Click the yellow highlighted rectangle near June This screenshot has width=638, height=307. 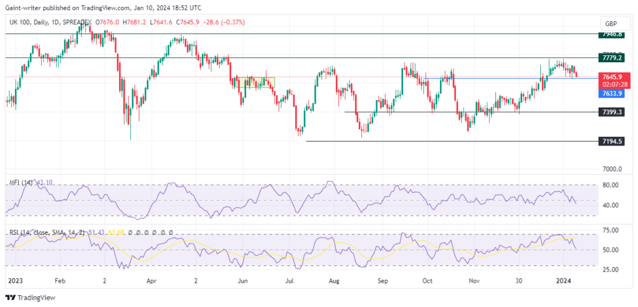tap(256, 82)
